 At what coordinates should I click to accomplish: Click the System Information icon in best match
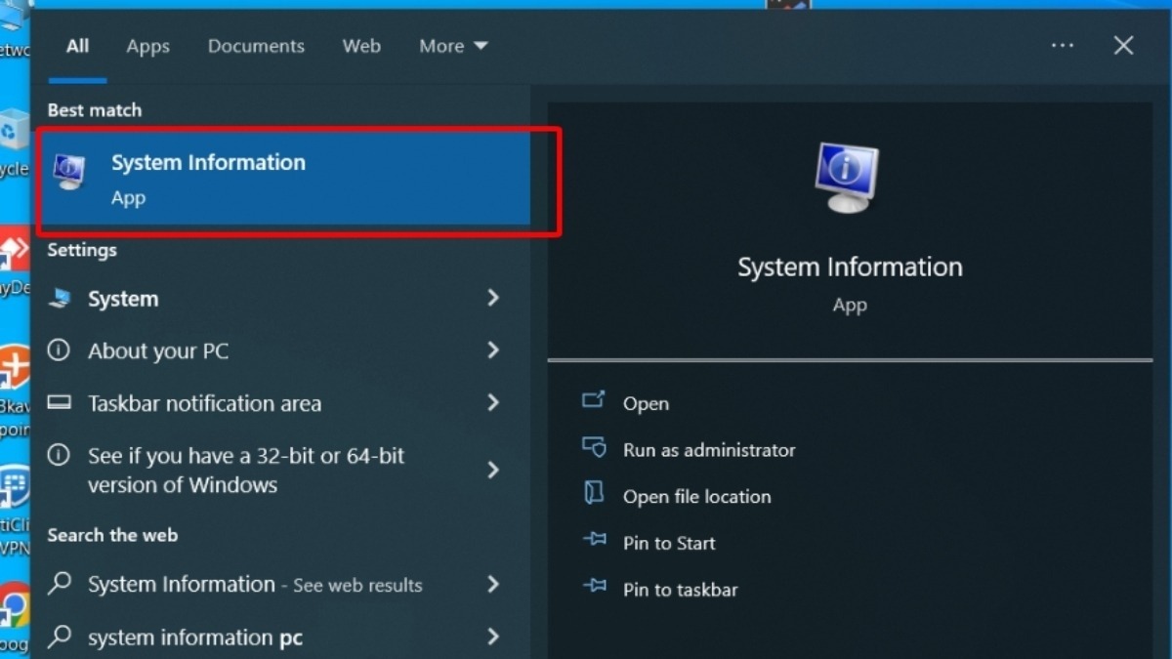[x=70, y=173]
